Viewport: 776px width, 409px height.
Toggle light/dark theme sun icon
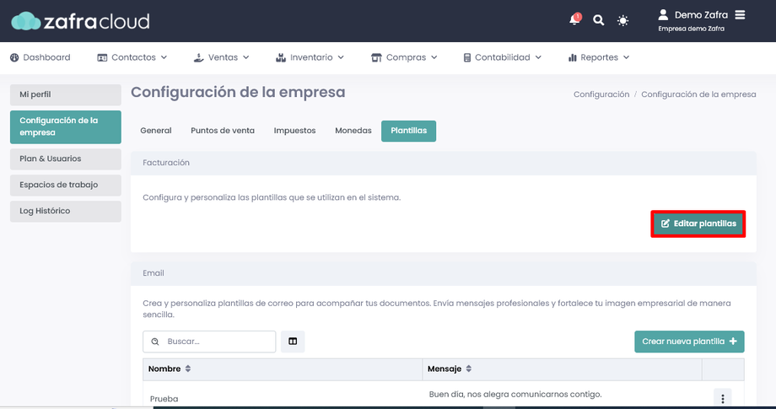[x=622, y=20]
